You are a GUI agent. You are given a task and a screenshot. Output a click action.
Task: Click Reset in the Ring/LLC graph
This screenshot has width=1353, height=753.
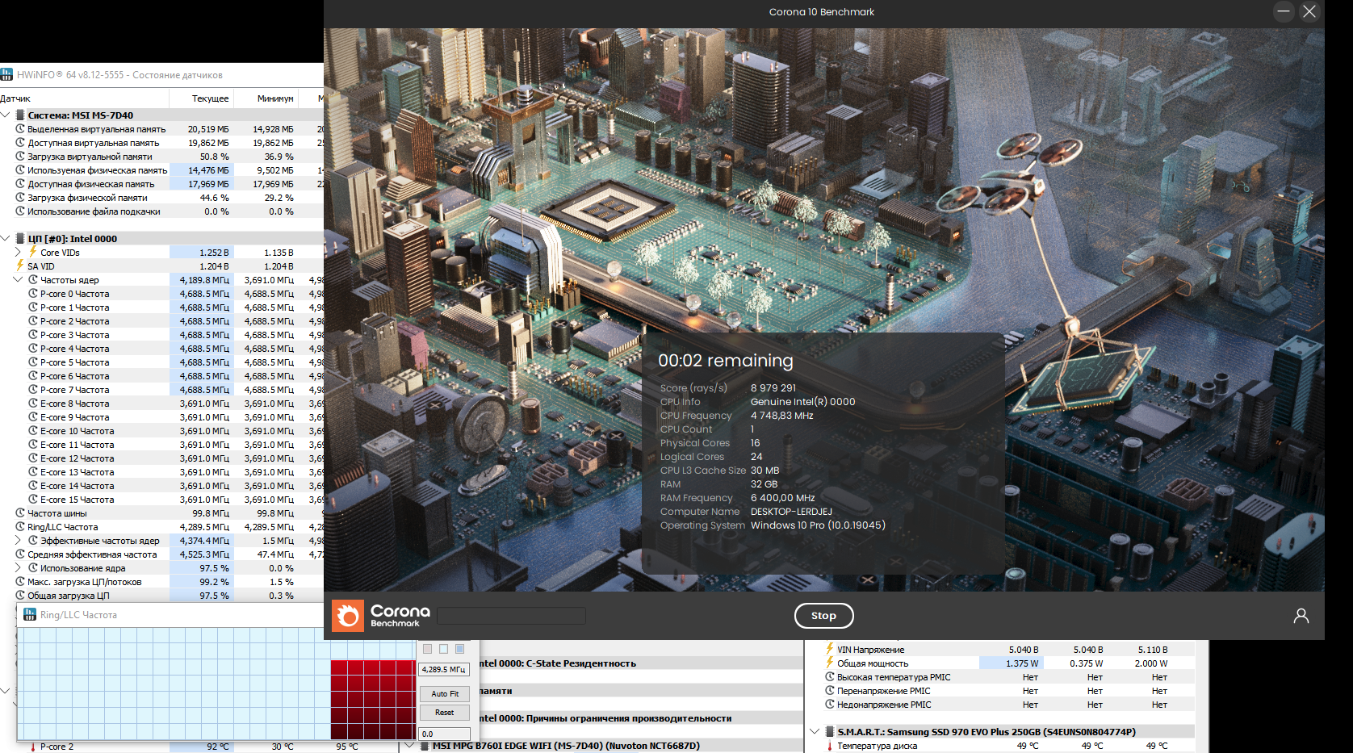point(444,712)
